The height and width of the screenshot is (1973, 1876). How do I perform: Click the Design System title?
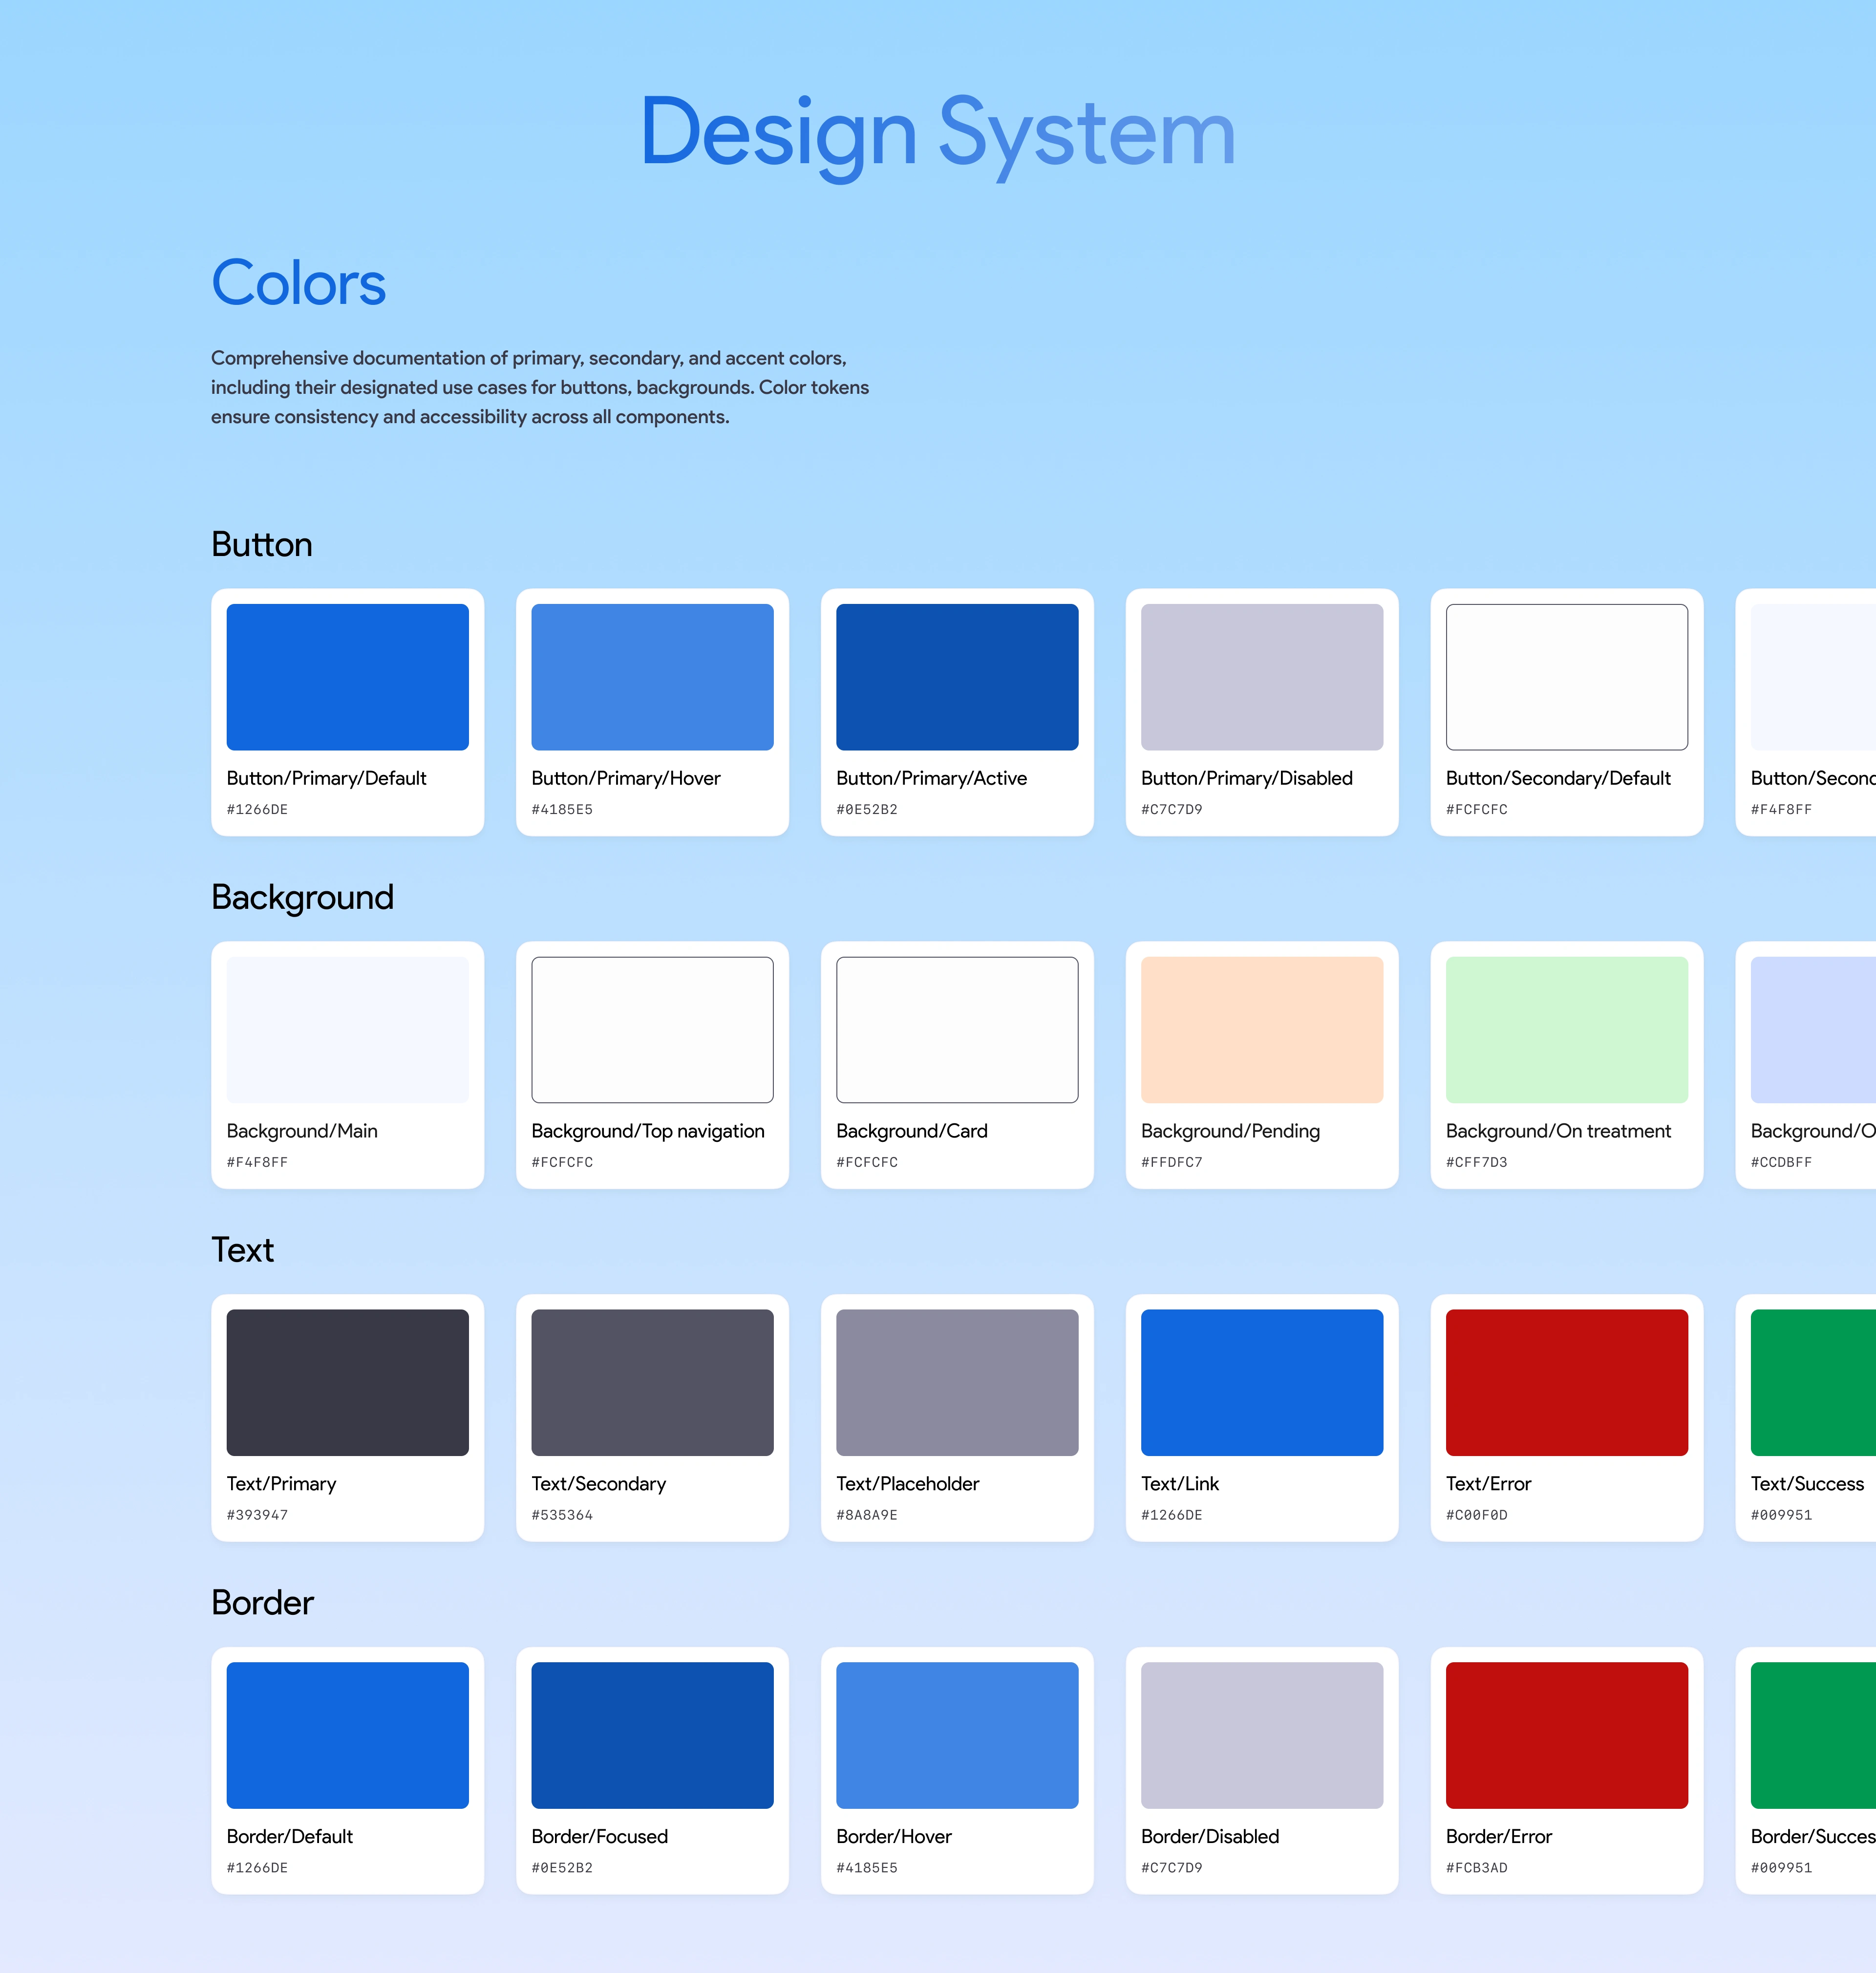[x=937, y=133]
